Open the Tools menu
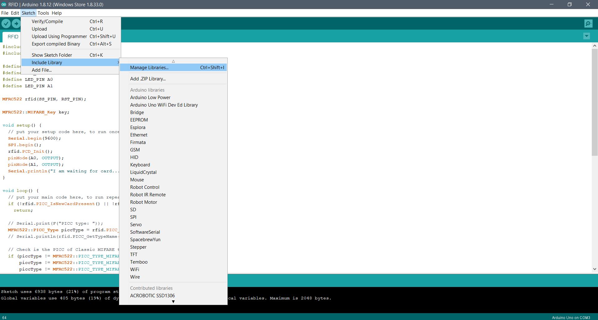The image size is (598, 320). click(x=43, y=13)
